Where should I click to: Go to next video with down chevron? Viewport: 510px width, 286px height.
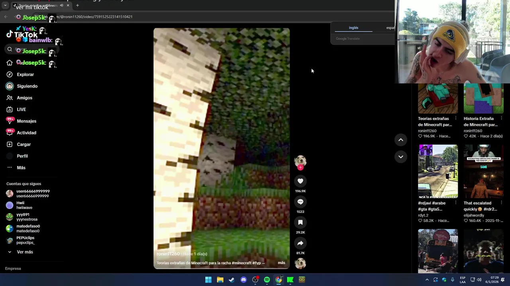pos(401,157)
